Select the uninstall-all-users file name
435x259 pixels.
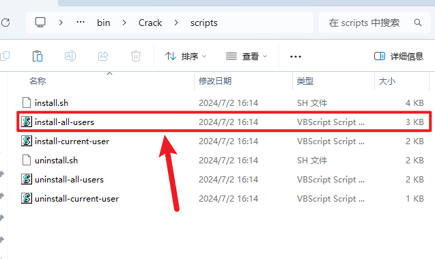tap(69, 180)
